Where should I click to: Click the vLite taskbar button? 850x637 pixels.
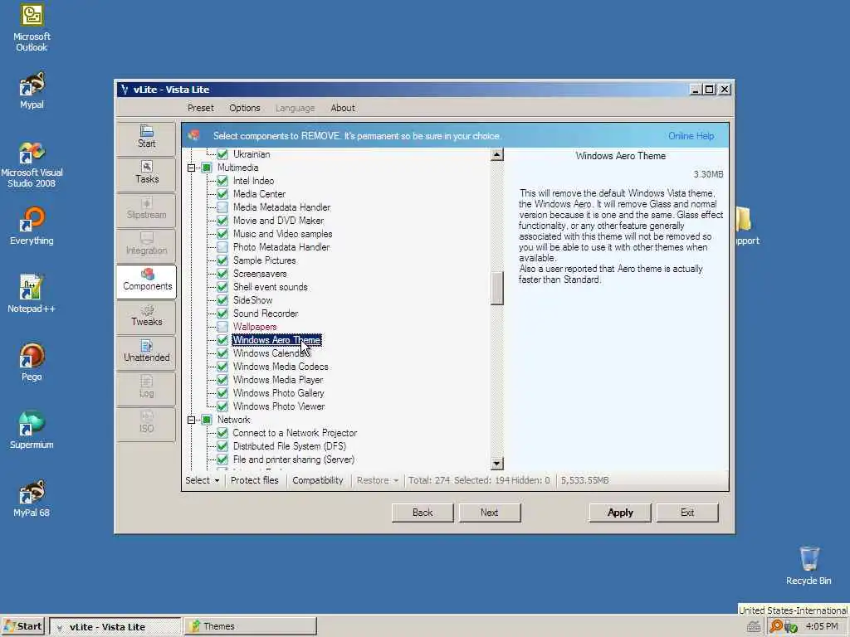coord(115,627)
